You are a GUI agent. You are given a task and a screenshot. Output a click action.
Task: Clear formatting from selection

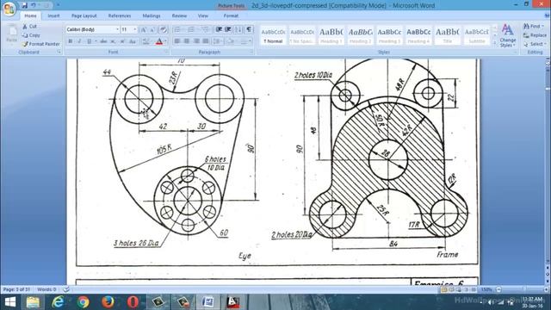click(163, 30)
